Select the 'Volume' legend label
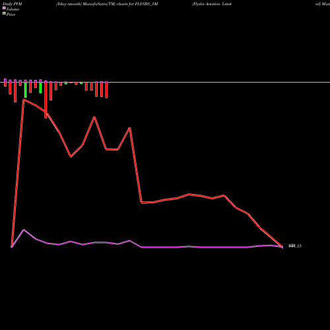330x330 pixels. click(x=13, y=9)
